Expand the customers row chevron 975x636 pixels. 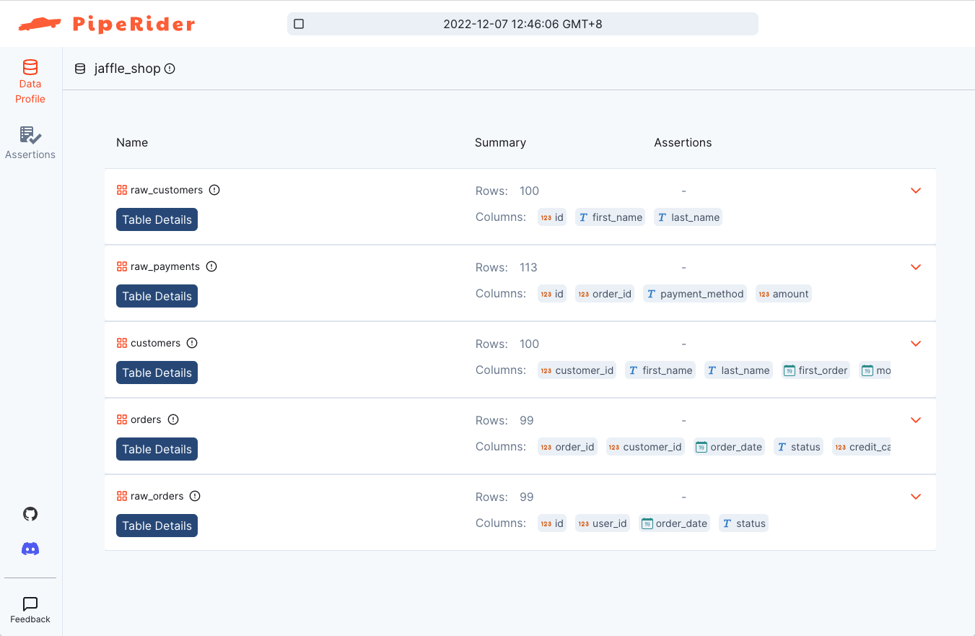(916, 344)
